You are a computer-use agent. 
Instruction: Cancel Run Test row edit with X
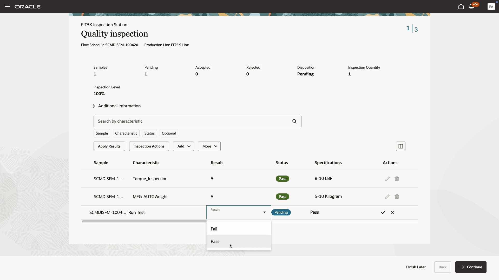tap(392, 212)
